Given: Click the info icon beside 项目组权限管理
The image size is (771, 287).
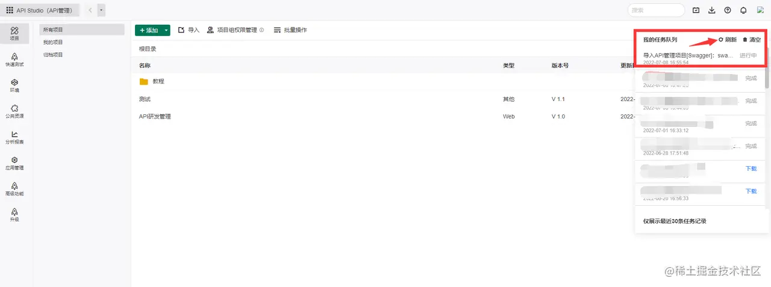Looking at the screenshot, I should pos(261,30).
